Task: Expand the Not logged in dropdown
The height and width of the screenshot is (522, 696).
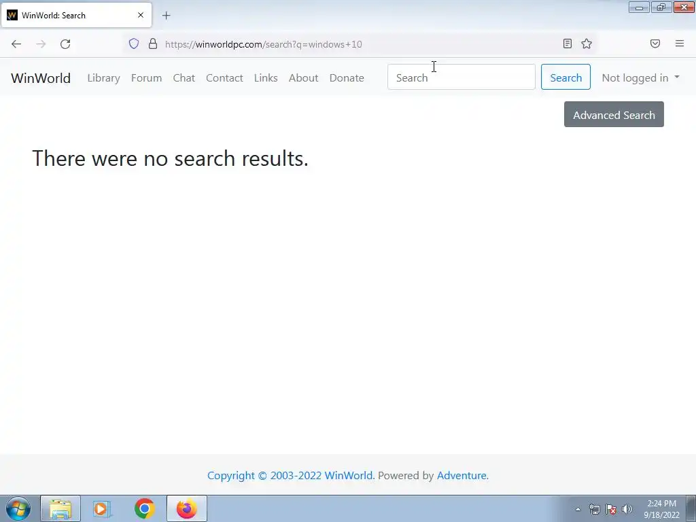Action: coord(640,78)
